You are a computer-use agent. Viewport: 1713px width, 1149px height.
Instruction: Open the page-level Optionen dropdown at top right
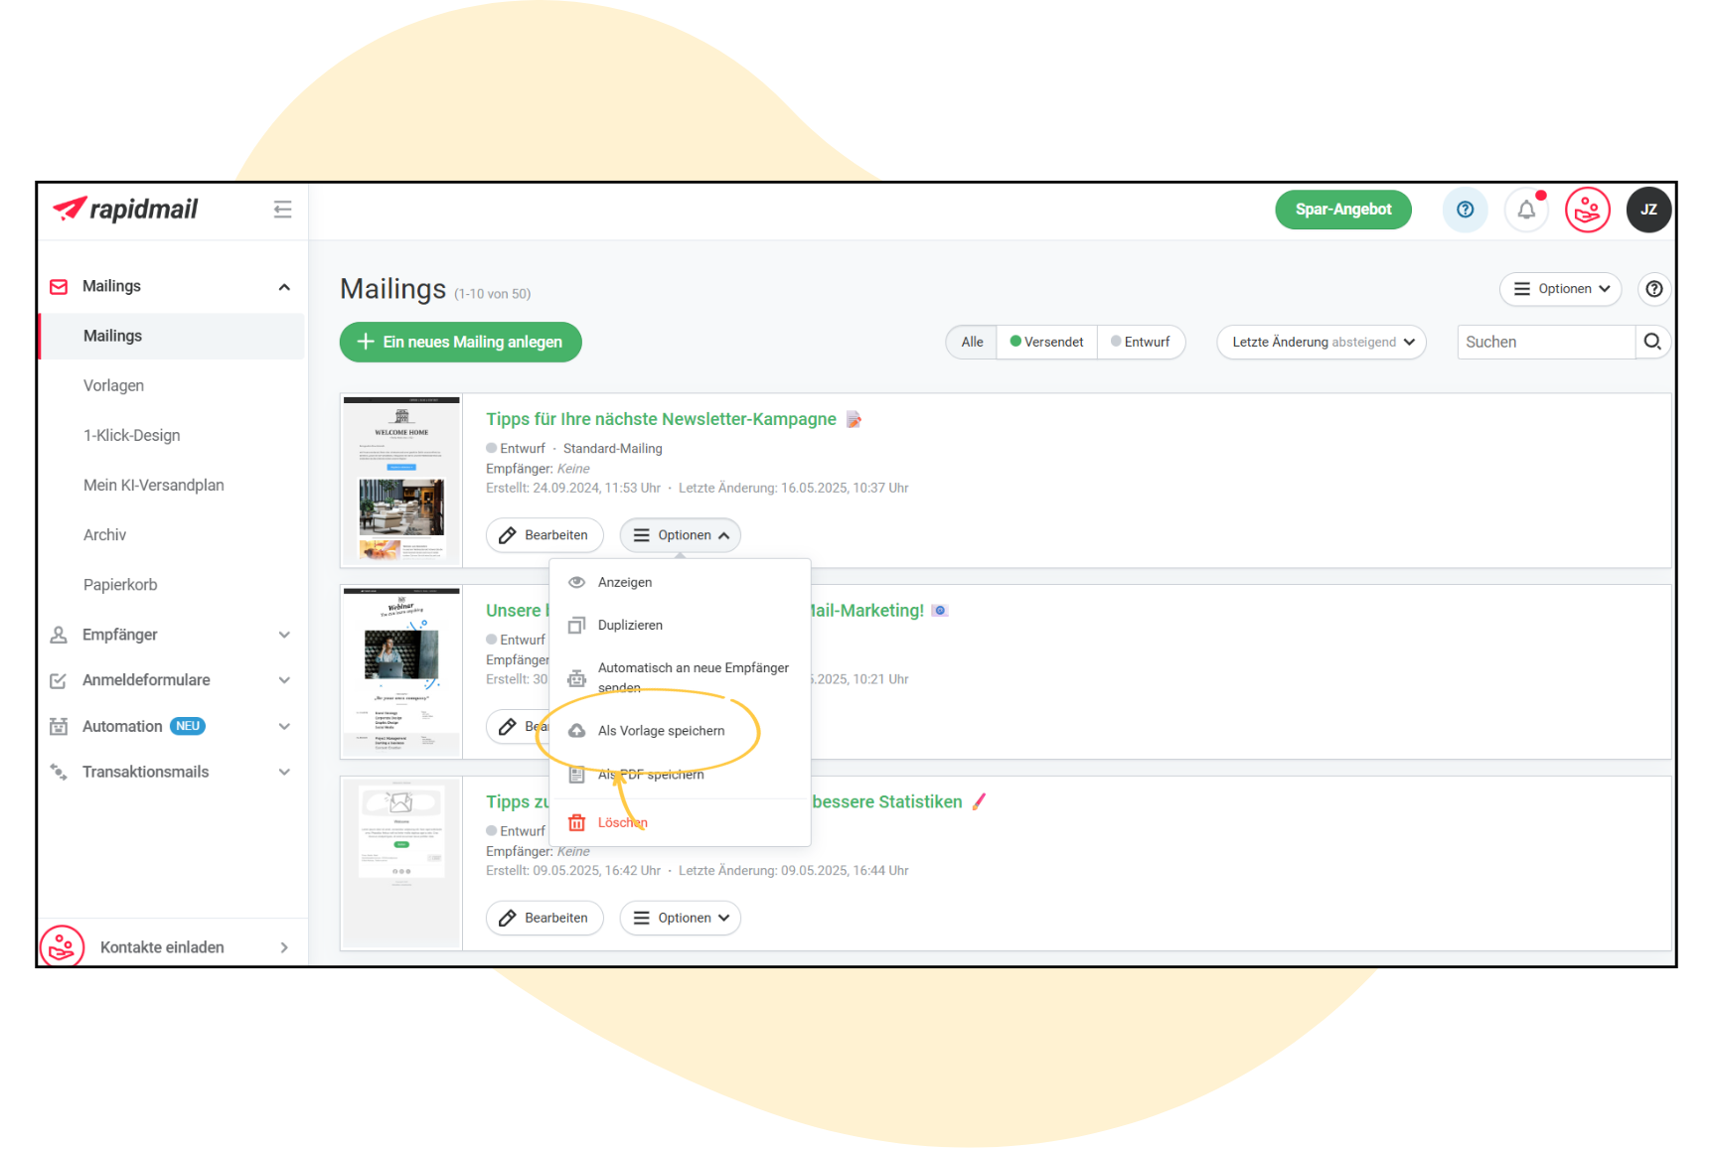click(x=1560, y=289)
